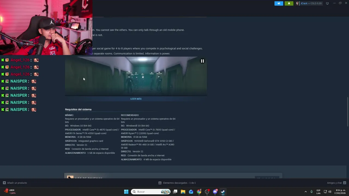Click the text integrated graphics card
This screenshot has height=196, width=349.
click(x=91, y=141)
